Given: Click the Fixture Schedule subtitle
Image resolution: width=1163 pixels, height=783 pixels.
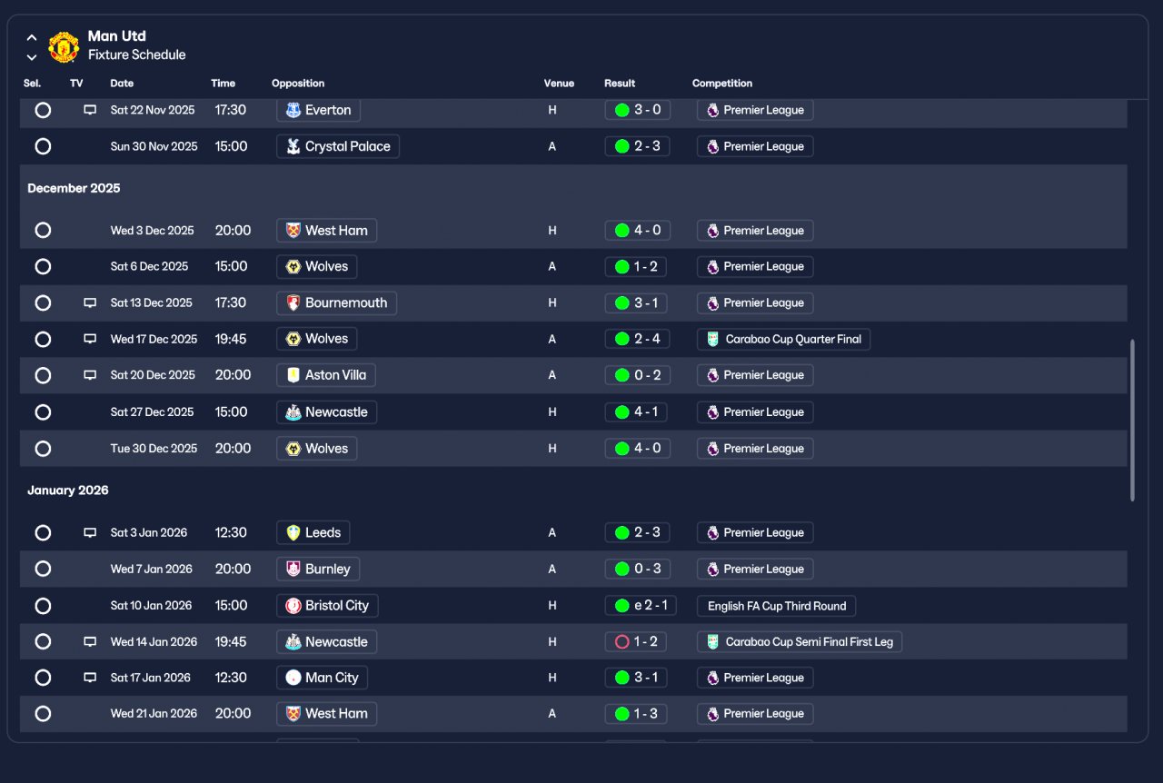Looking at the screenshot, I should pyautogui.click(x=137, y=55).
